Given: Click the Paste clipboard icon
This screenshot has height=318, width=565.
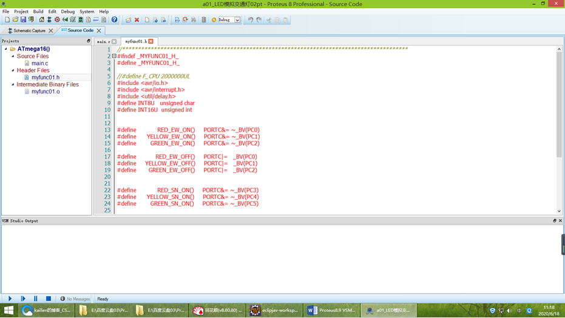Looking at the screenshot, I should pyautogui.click(x=286, y=20).
